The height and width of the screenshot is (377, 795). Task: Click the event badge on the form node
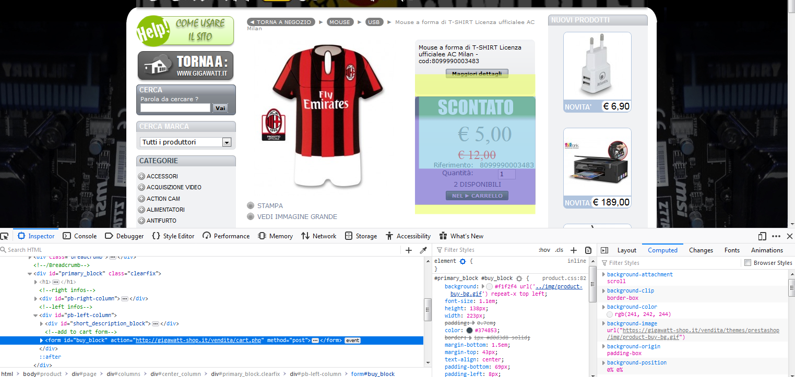click(x=352, y=340)
